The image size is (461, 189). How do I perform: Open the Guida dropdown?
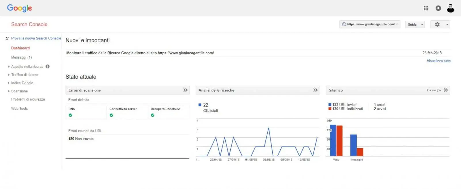(x=415, y=24)
